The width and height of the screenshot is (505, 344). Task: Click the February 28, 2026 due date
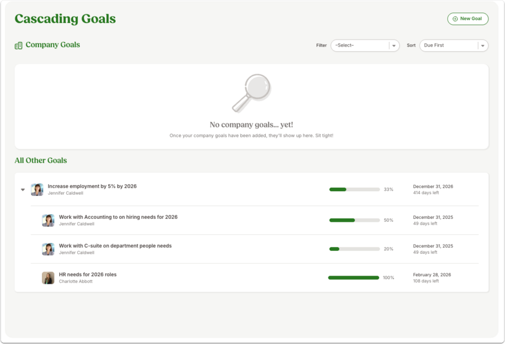pos(432,274)
